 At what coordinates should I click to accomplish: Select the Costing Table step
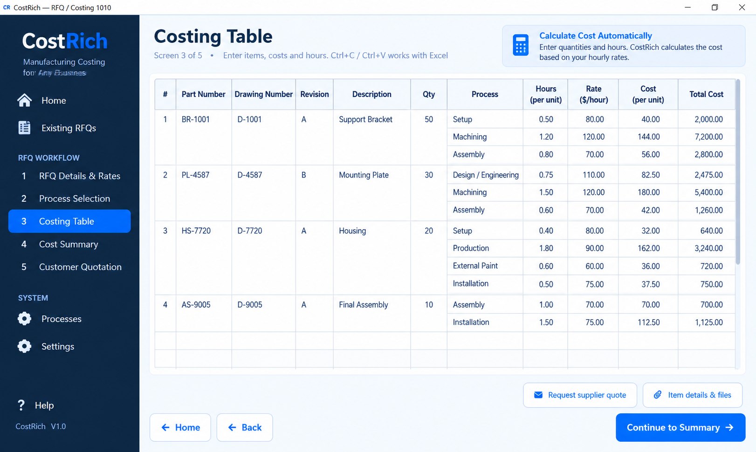click(x=69, y=221)
